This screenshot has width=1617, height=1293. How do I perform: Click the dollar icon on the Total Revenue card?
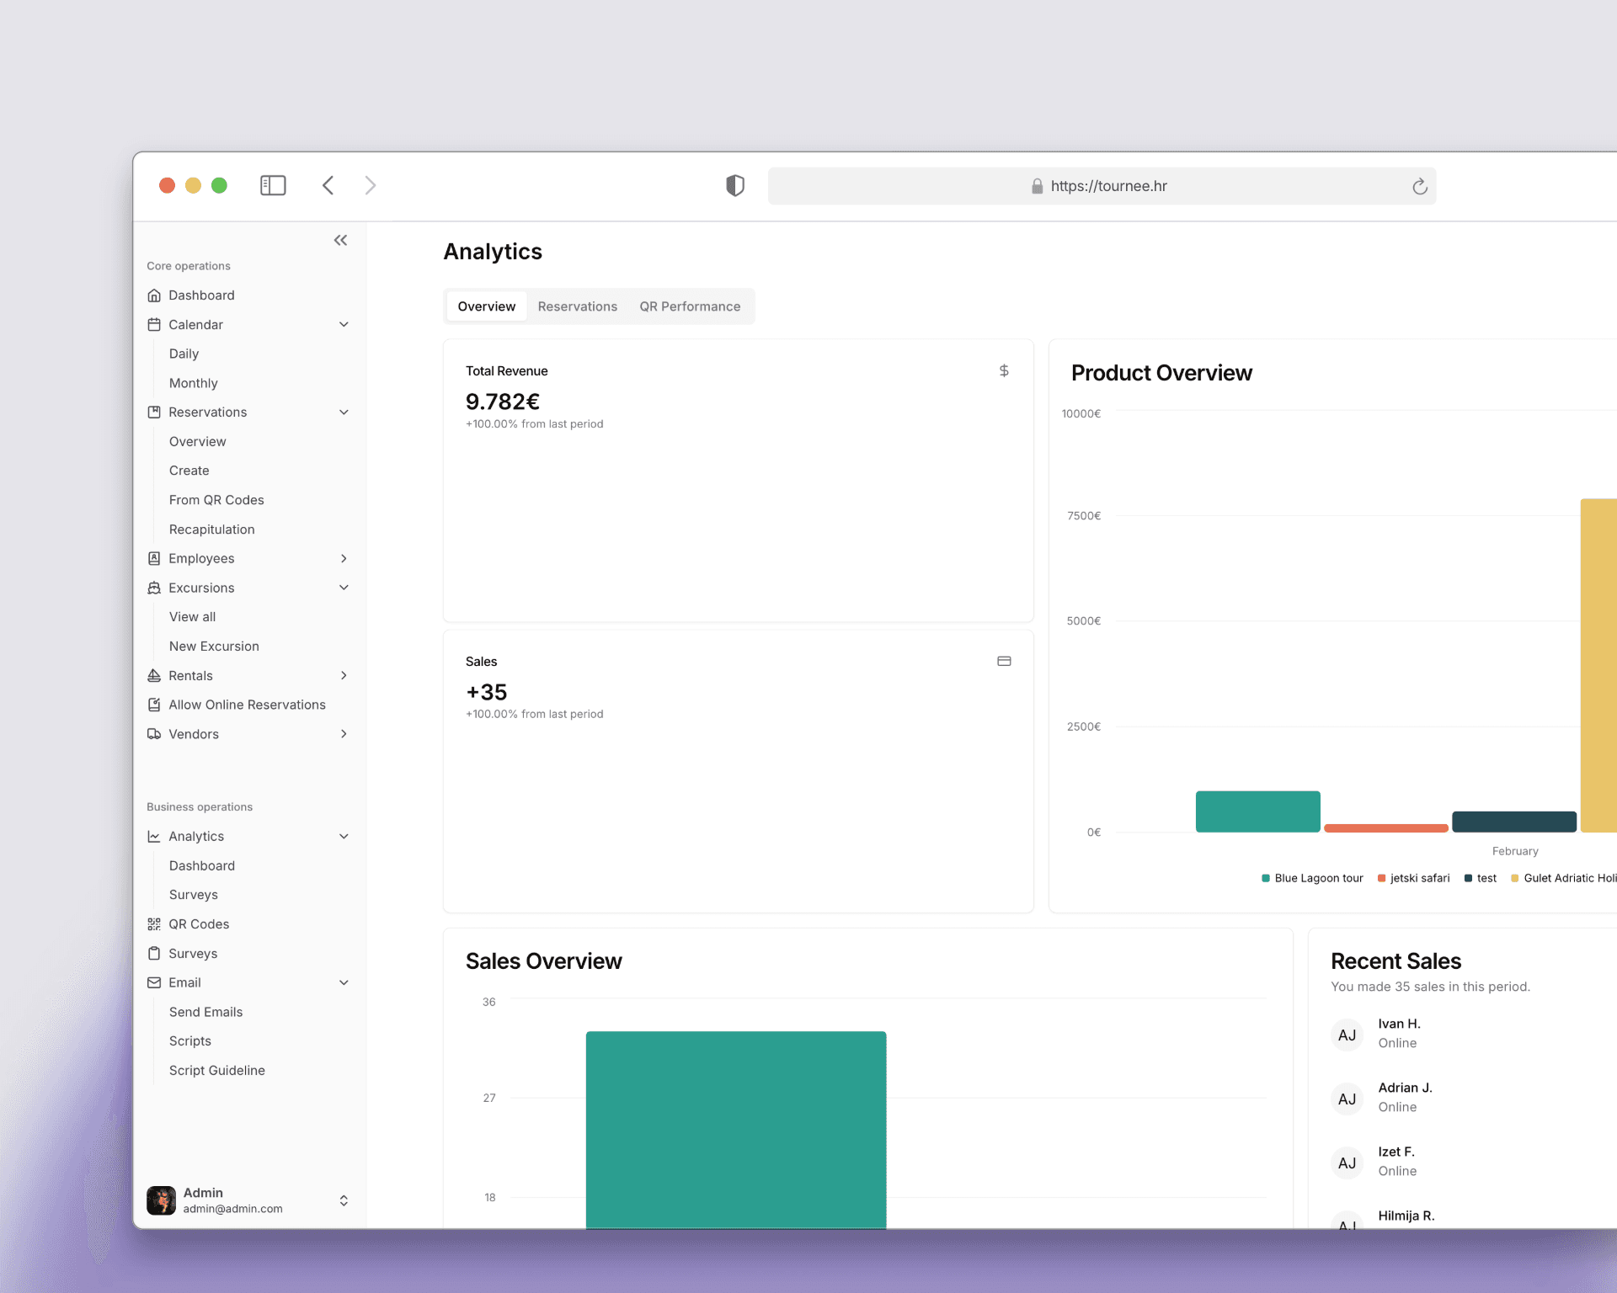[x=1003, y=370]
